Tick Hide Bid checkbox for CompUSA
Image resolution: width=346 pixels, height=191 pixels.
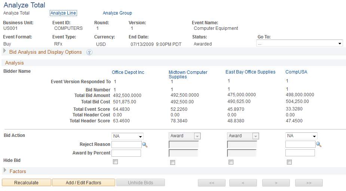pos(289,162)
